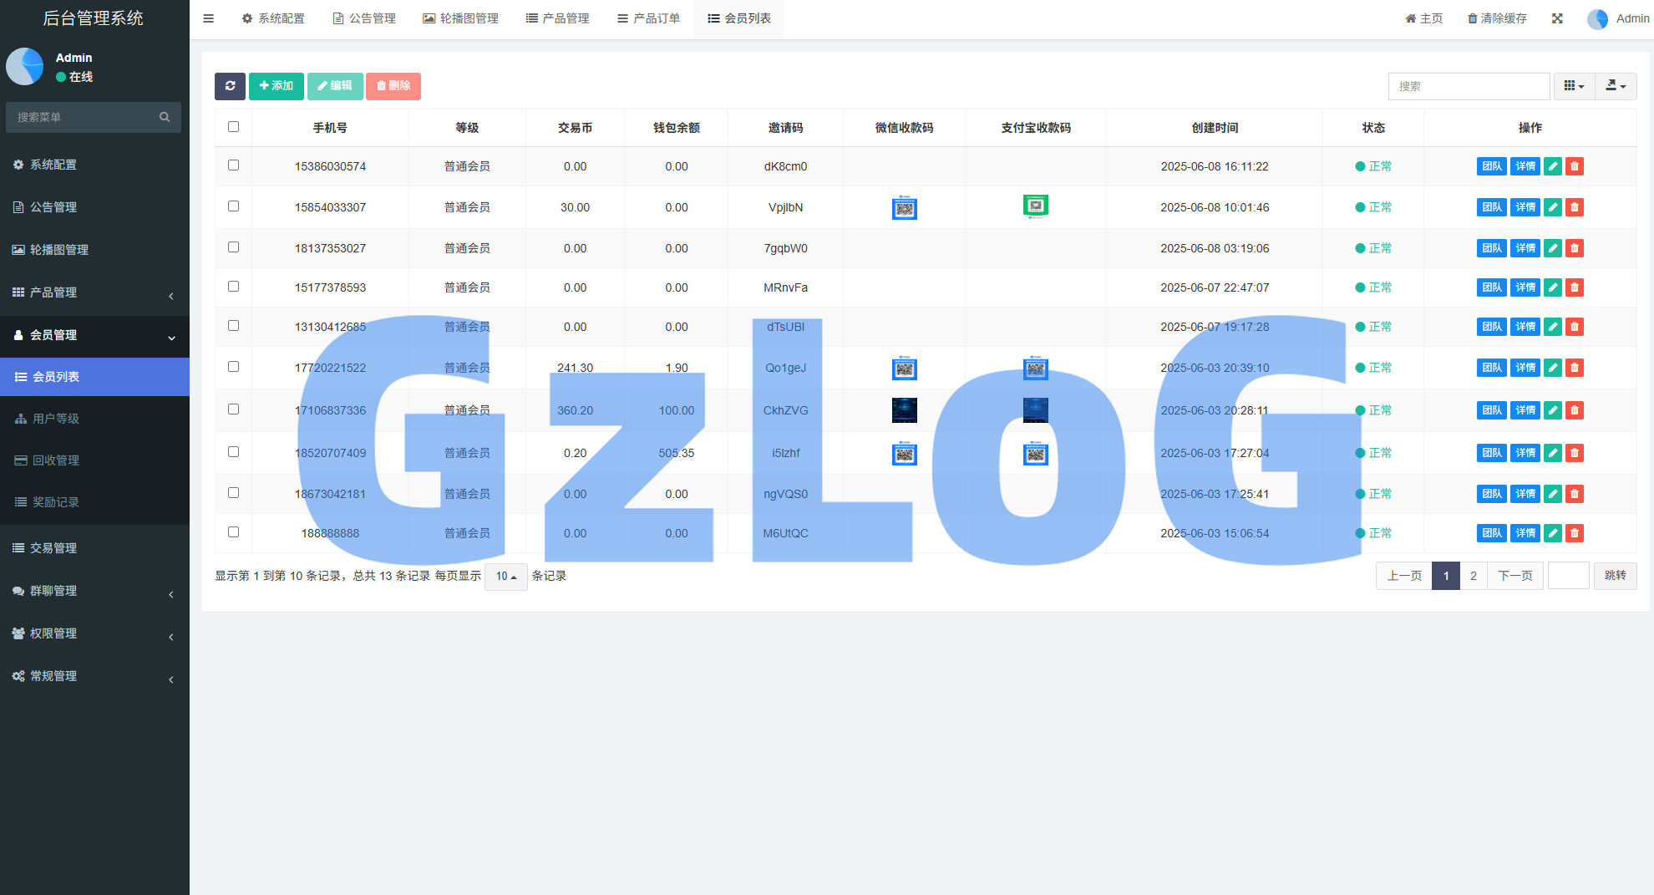The width and height of the screenshot is (1654, 895).
Task: Click red delete trash icon for 15854033307
Action: coord(1574,207)
